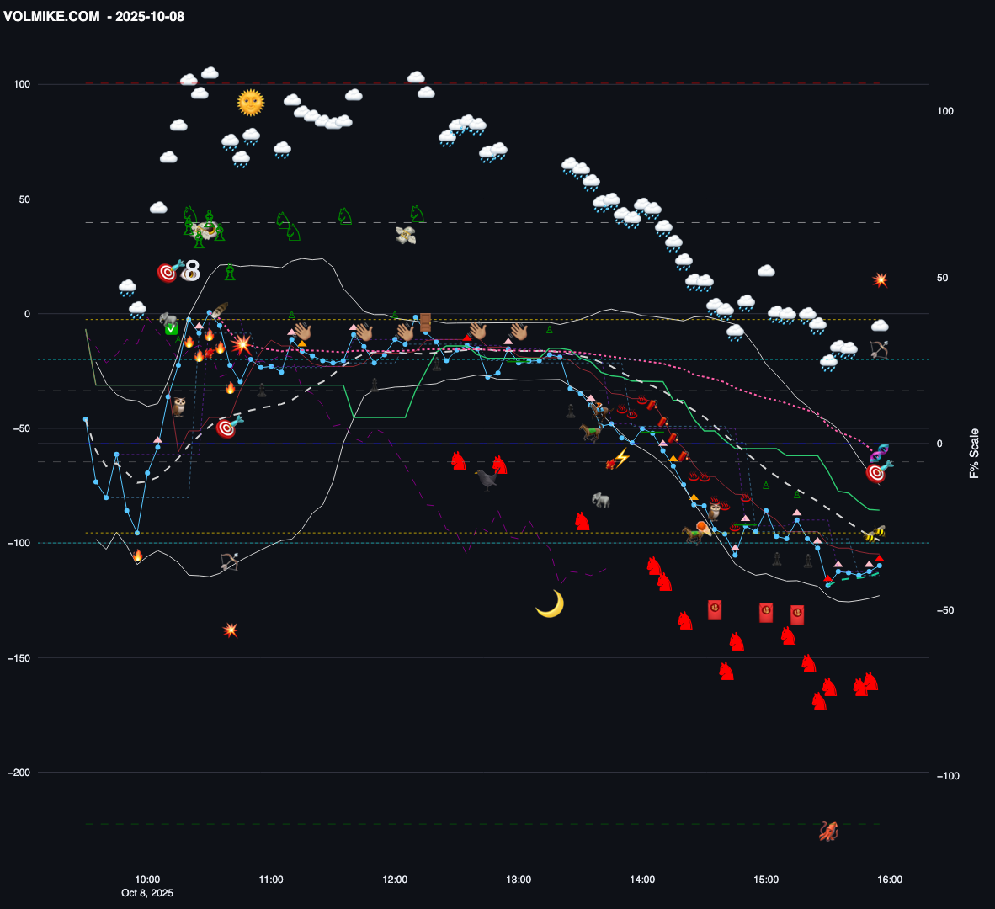This screenshot has height=909, width=995.
Task: Select the red squid marker at chart bottom
Action: 828,831
